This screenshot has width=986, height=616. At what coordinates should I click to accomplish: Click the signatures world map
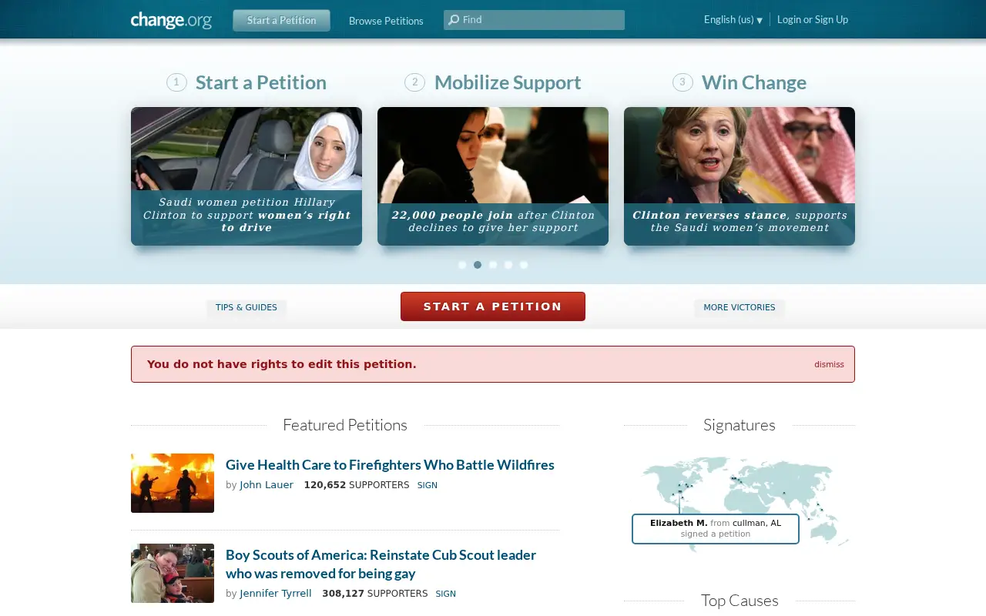[x=744, y=504]
